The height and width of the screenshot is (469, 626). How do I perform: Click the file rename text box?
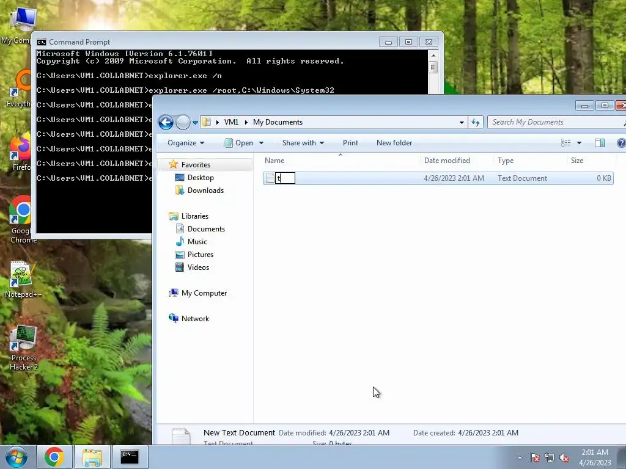(x=285, y=178)
